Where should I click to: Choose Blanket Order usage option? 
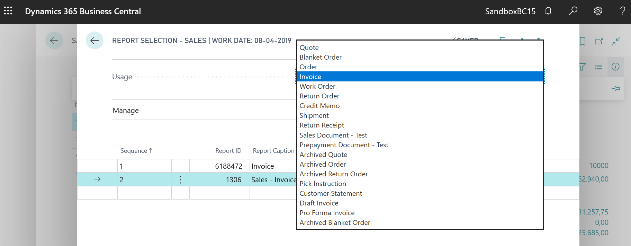click(x=420, y=57)
